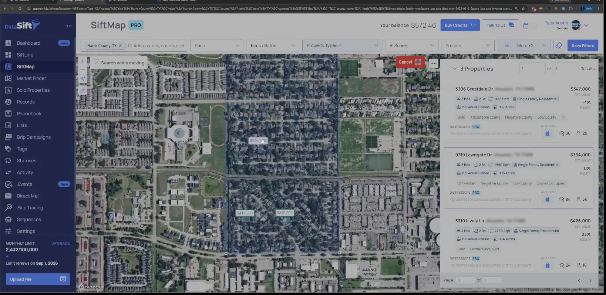Click the Save Filters button

click(x=583, y=45)
